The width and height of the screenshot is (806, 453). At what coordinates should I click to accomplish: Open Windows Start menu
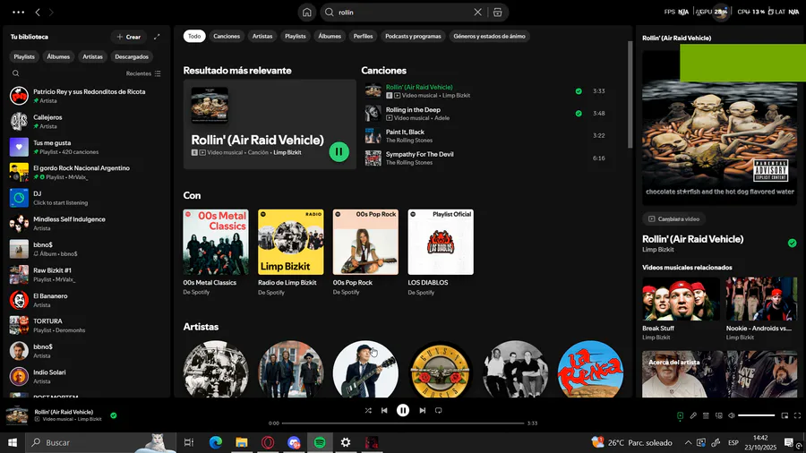click(x=13, y=442)
